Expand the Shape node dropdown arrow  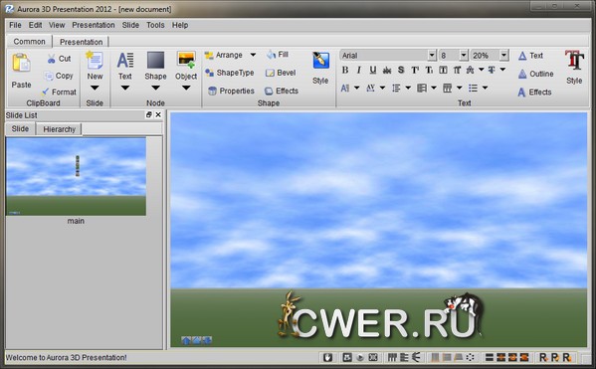click(155, 88)
